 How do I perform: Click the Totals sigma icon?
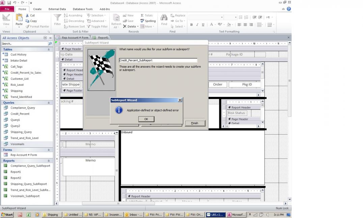(142, 15)
